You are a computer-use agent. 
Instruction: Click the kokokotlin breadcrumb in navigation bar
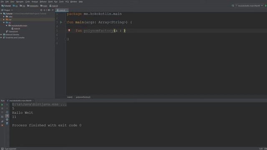33,6
